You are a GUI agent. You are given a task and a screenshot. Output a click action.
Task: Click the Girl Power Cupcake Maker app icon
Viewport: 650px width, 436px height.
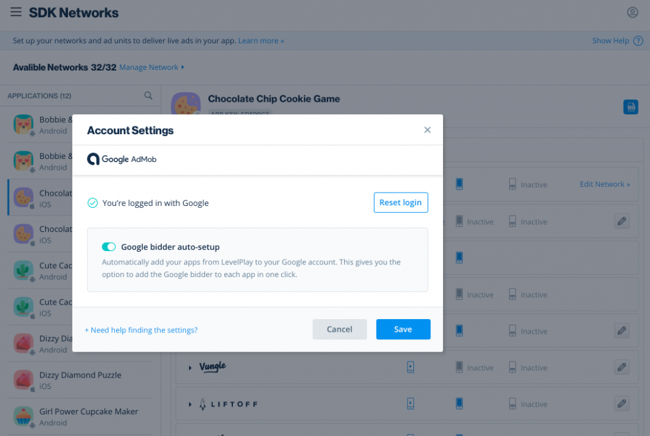click(x=23, y=416)
